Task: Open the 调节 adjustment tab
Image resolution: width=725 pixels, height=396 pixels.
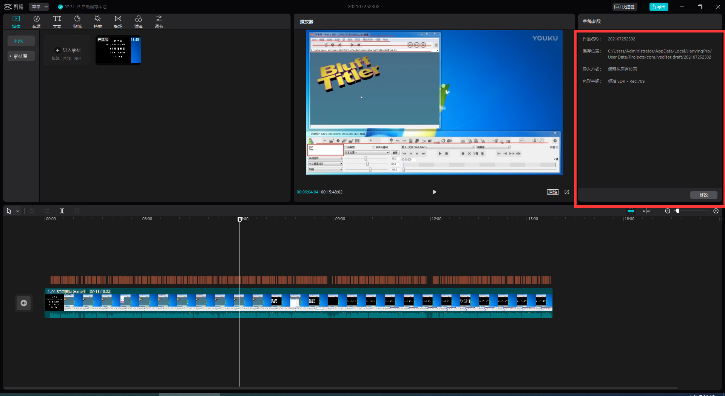Action: [x=159, y=22]
